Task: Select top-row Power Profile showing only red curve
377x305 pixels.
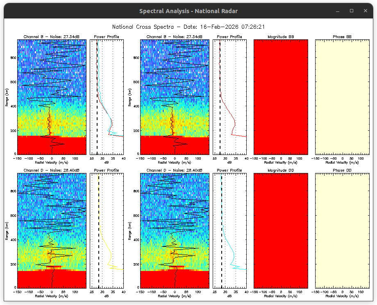Action: [x=229, y=96]
